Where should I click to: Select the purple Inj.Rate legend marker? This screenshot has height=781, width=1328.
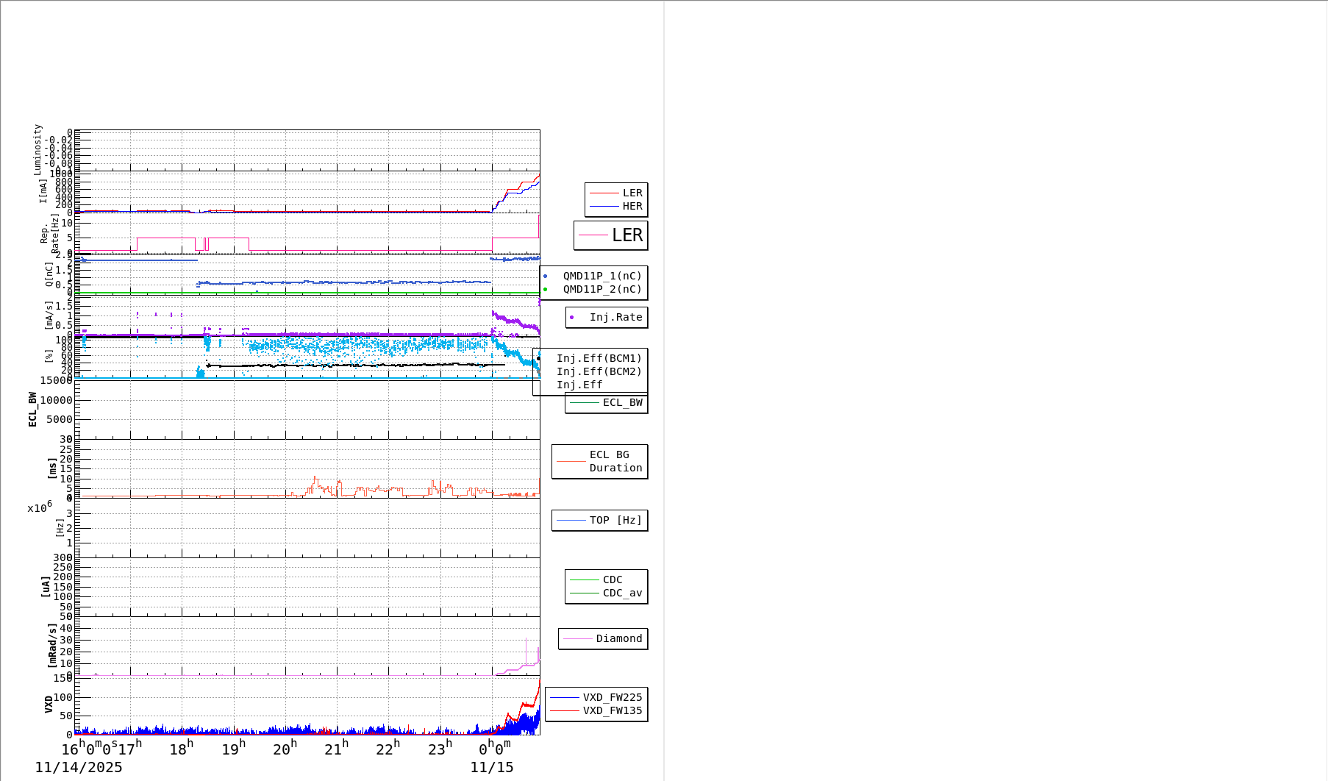pos(571,318)
